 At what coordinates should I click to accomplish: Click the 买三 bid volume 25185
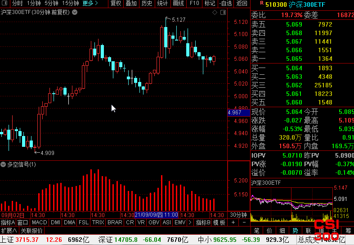(323, 85)
